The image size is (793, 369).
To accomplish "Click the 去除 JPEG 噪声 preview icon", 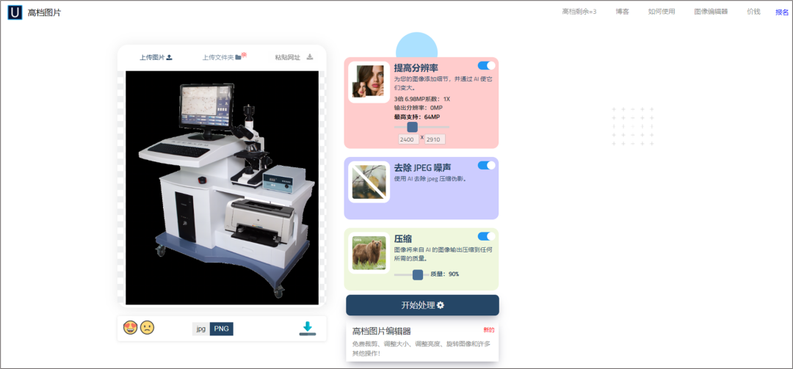I will [369, 182].
